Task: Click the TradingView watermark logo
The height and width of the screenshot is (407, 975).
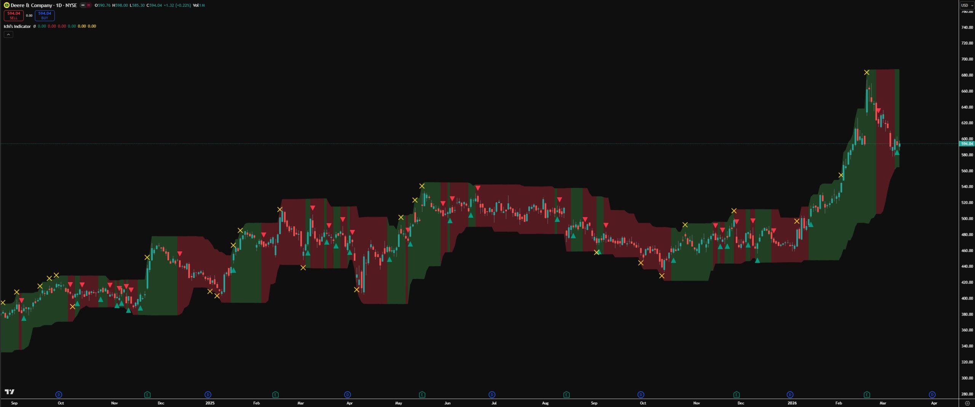Action: [10, 391]
